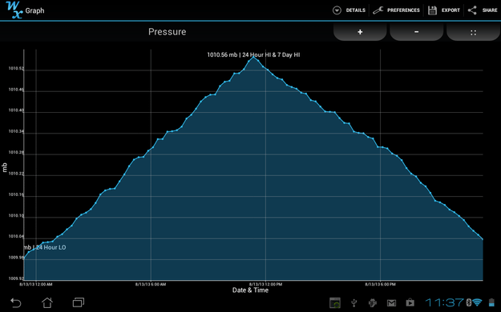This screenshot has width=501, height=312.
Task: Tap the 1010.52 y-axis value
Action: [x=16, y=69]
